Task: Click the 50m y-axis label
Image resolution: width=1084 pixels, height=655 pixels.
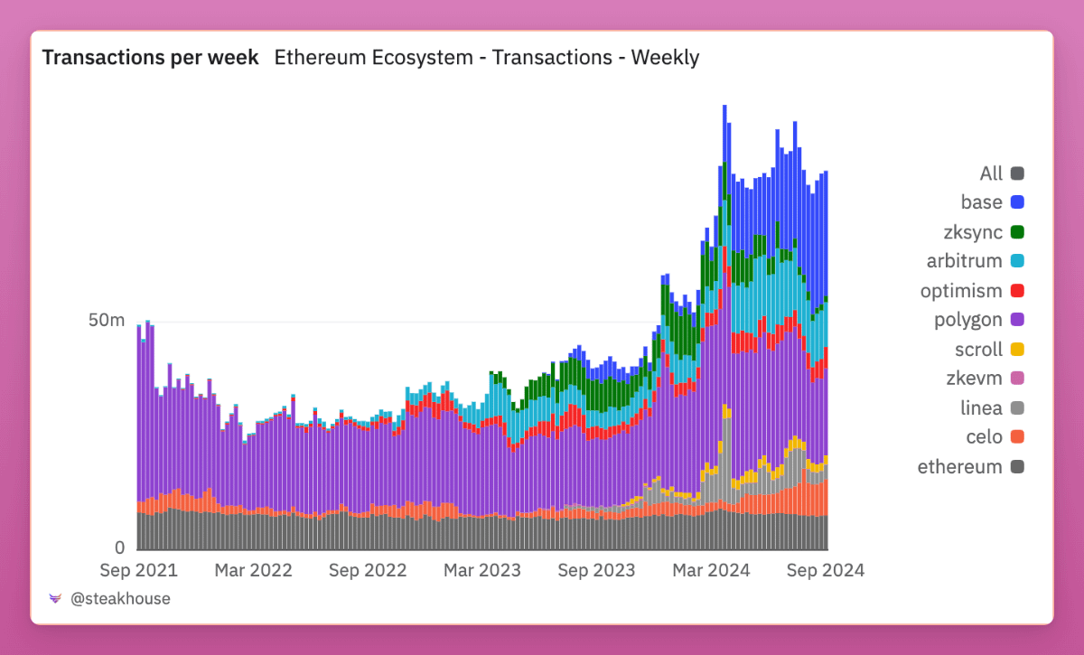Action: 107,321
